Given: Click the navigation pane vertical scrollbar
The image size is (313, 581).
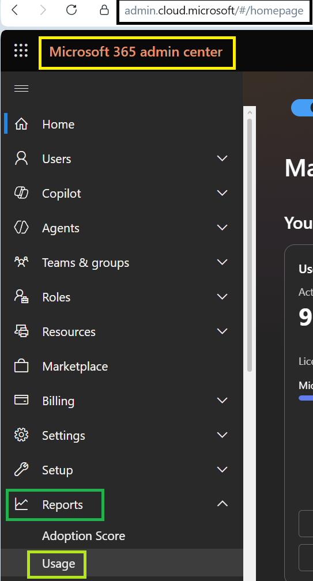Looking at the screenshot, I should pos(249,244).
